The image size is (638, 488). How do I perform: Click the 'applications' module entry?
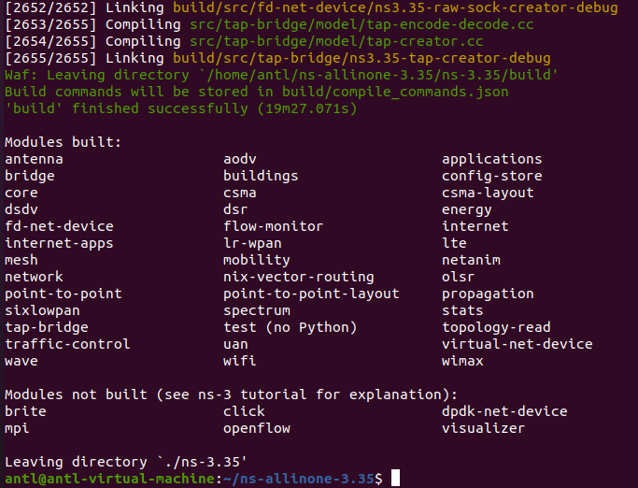coord(491,159)
